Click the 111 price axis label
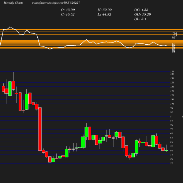 pos(172,95)
